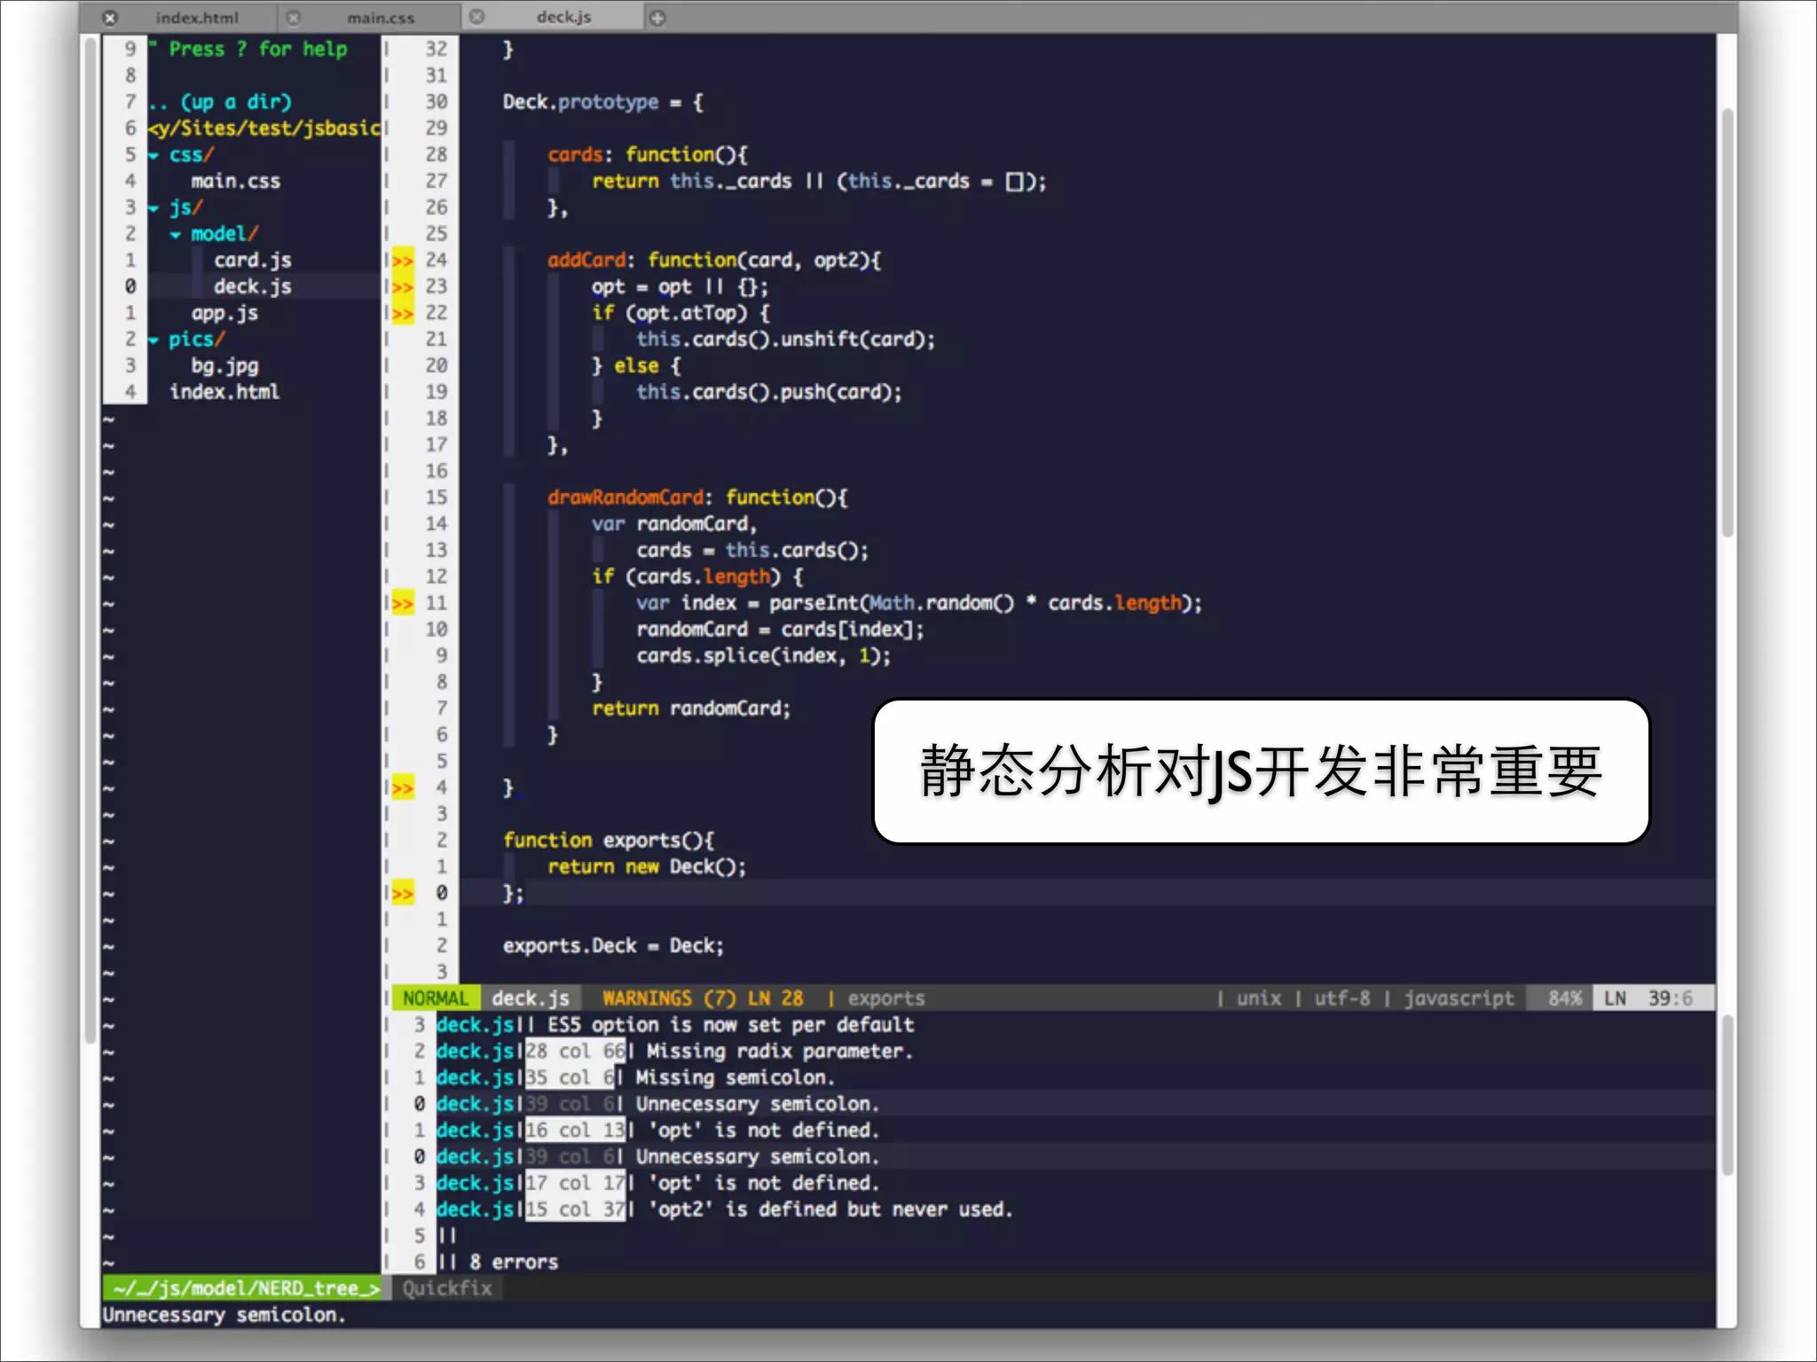Screen dimensions: 1817x1362
Task: Click the 'cards.splice(index, 1);' line
Action: 763,656
